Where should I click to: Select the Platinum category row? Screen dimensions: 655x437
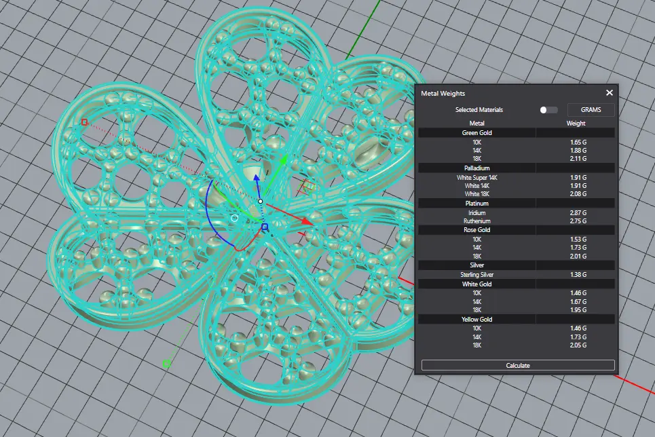click(517, 204)
